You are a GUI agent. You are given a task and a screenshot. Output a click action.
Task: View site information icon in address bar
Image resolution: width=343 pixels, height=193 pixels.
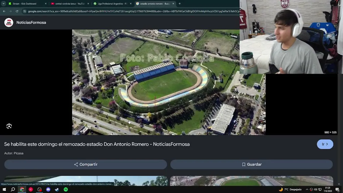click(24, 11)
